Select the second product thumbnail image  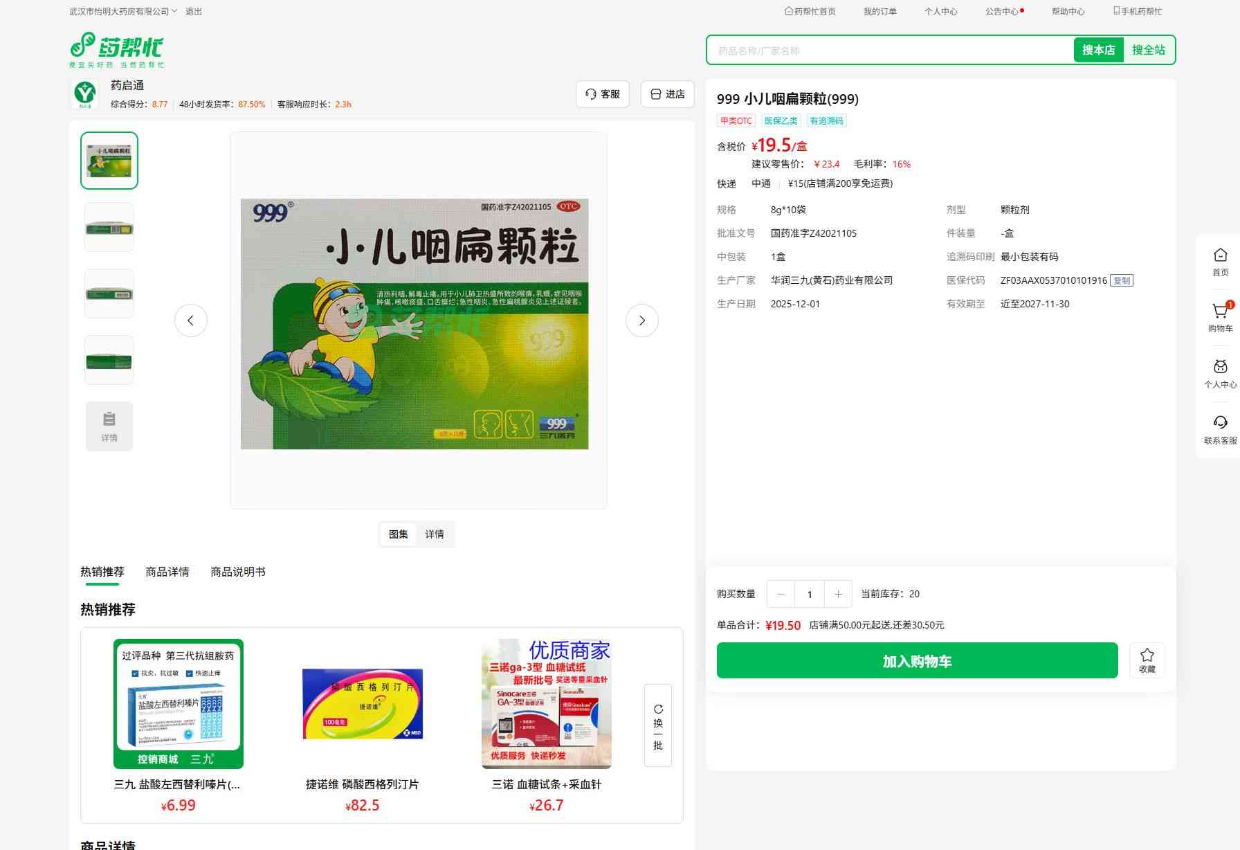[x=109, y=227]
